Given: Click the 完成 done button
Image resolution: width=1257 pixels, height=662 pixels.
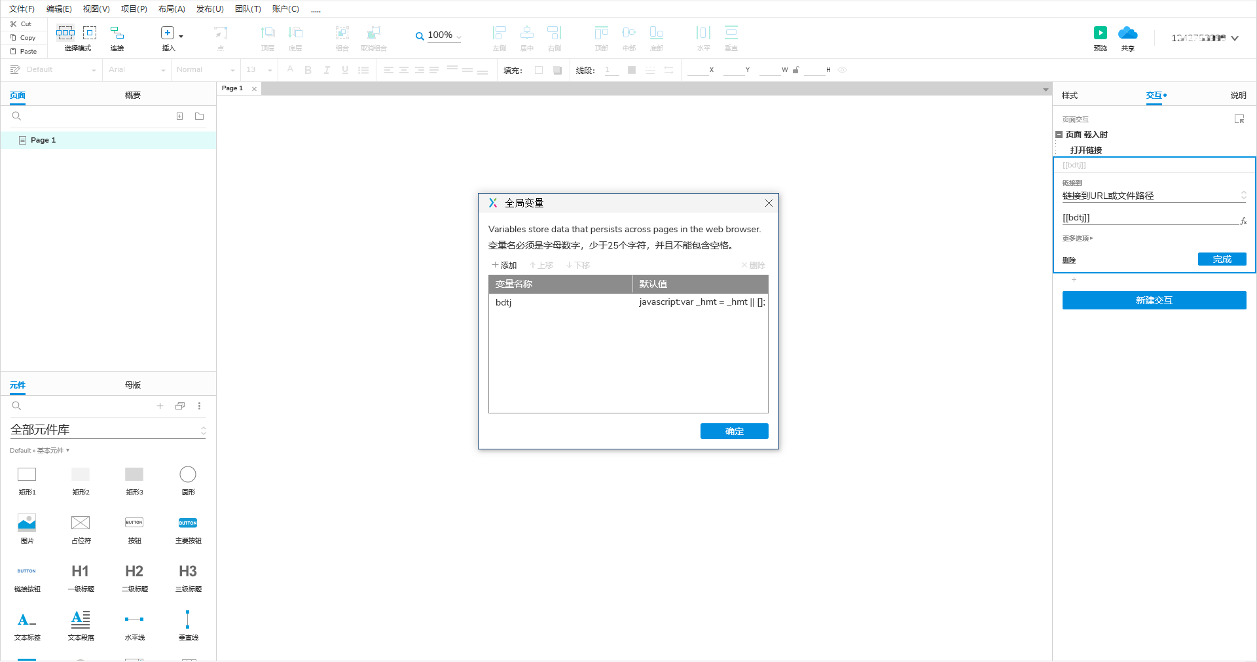Looking at the screenshot, I should point(1222,259).
